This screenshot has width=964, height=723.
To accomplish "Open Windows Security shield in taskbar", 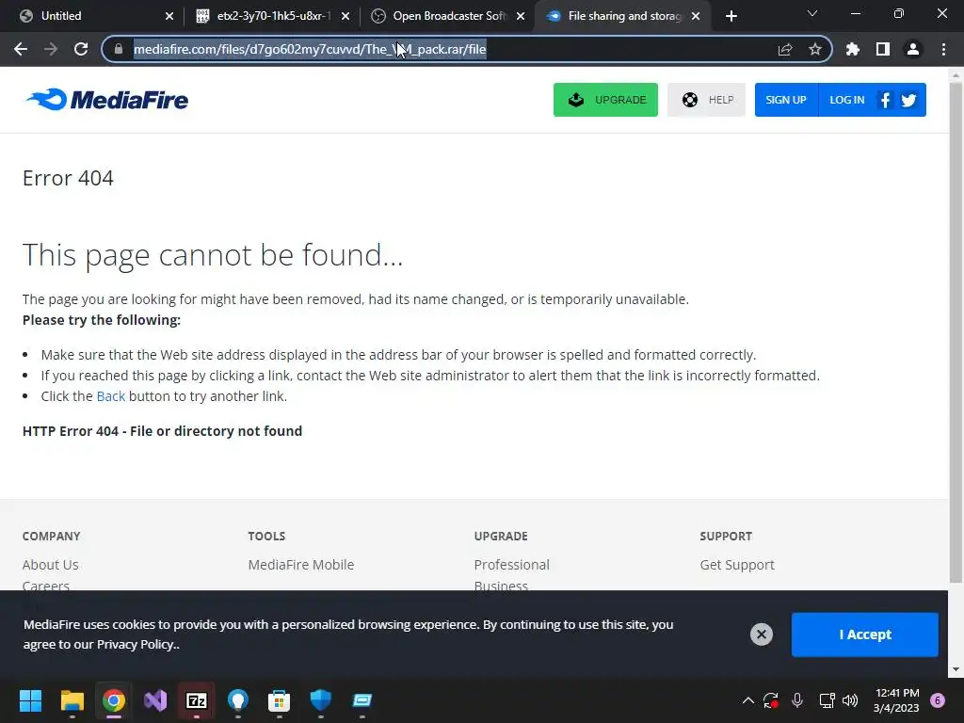I will (x=321, y=700).
